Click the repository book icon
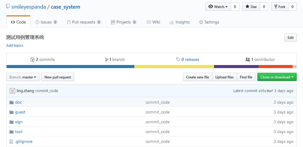This screenshot has width=303, height=147. point(8,7)
